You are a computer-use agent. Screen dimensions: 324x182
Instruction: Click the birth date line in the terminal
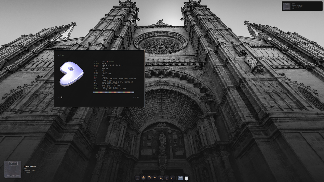coord(112,65)
